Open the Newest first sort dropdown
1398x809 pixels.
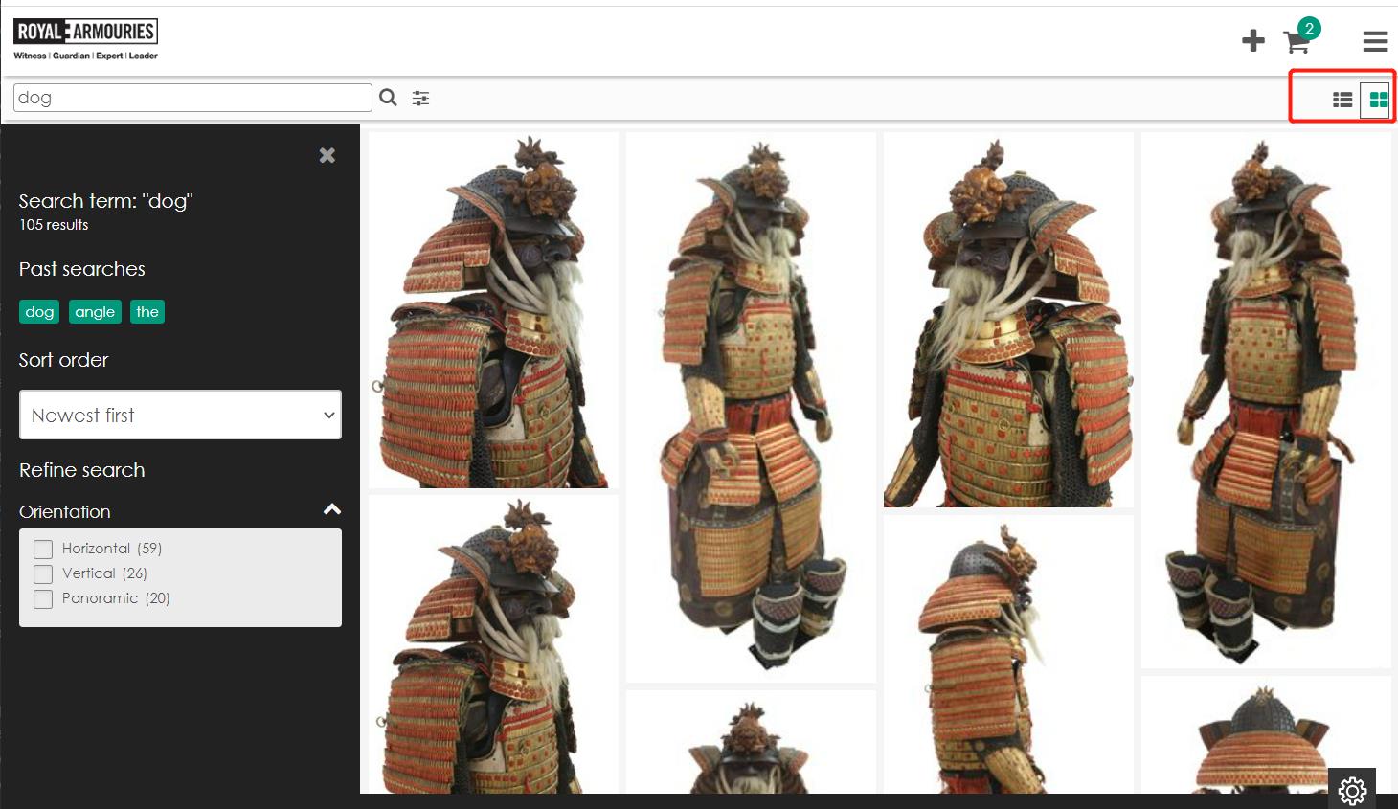point(180,415)
